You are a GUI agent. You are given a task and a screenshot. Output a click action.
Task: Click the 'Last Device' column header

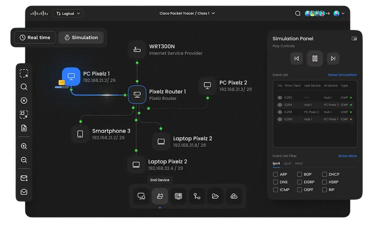[312, 86]
